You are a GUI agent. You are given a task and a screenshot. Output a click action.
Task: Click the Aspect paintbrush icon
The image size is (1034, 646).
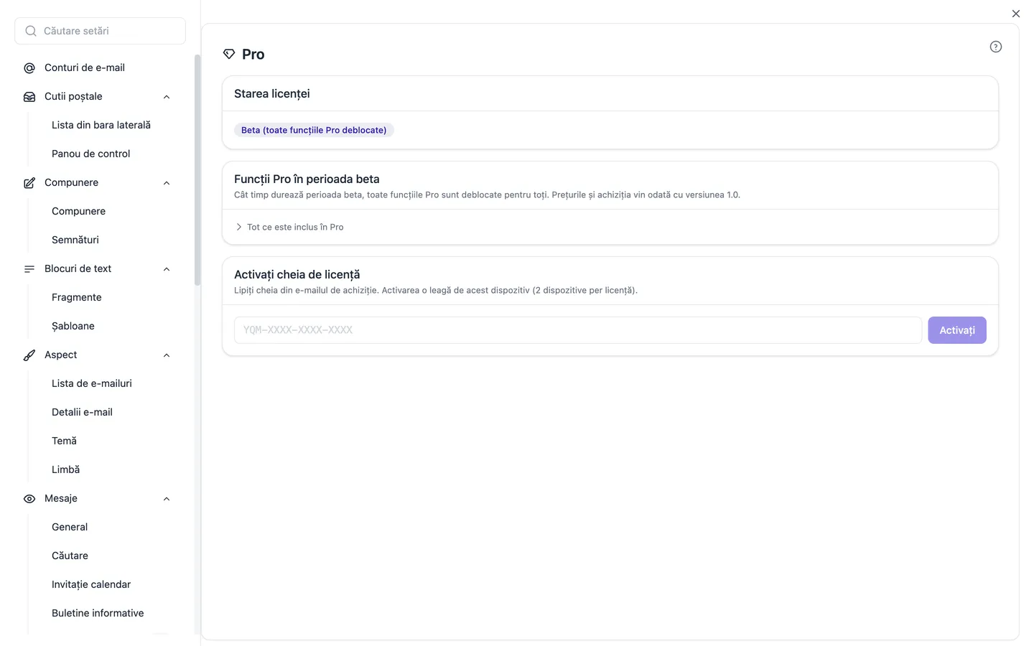(x=29, y=355)
